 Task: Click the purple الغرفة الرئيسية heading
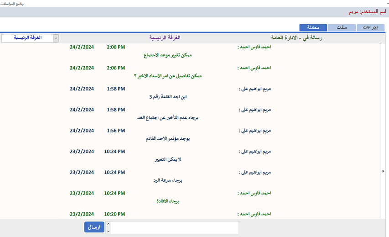[165, 38]
